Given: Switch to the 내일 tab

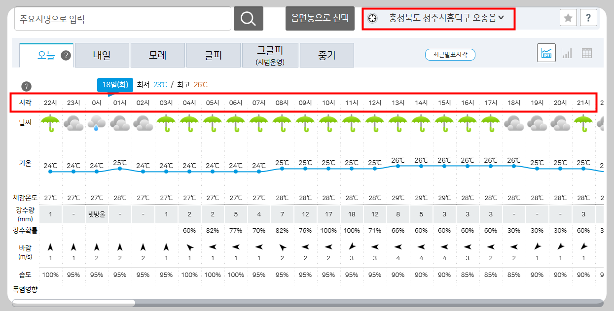Looking at the screenshot, I should [102, 55].
